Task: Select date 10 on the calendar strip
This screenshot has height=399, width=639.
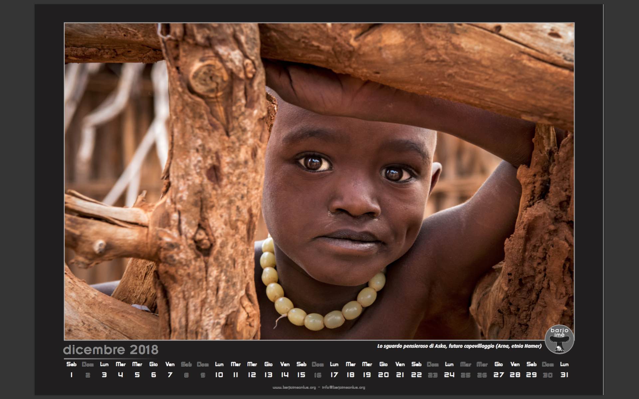Action: [219, 375]
